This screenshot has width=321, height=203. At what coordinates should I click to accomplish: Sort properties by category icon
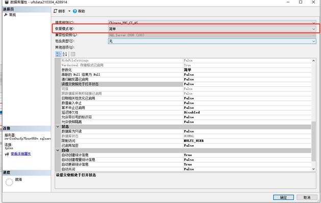click(58, 54)
